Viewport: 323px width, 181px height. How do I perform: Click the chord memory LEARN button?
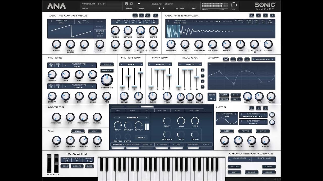click(x=268, y=166)
